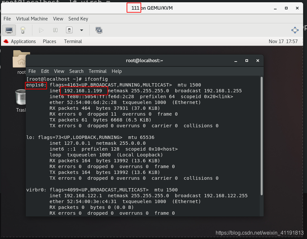Screen dimensions: 307x239
Task: Open snapshot management icon
Action: click(x=99, y=30)
